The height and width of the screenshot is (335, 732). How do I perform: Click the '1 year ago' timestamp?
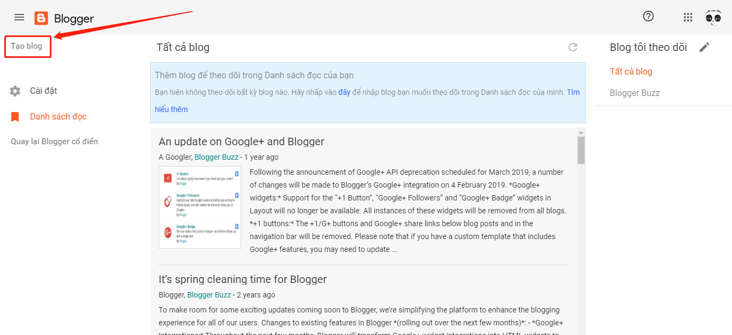point(261,158)
